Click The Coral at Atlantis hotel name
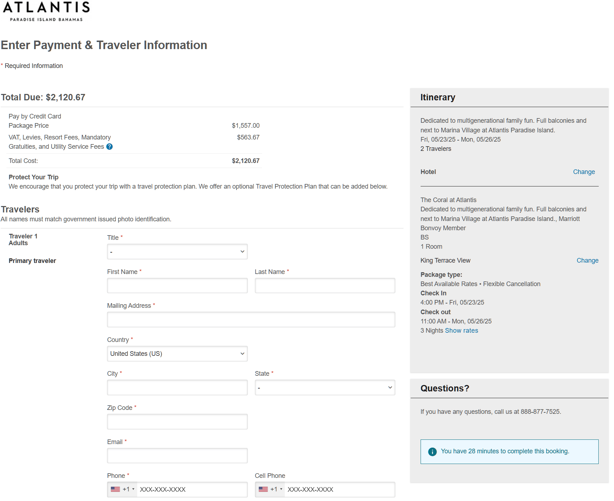This screenshot has height=501, width=614. (448, 200)
